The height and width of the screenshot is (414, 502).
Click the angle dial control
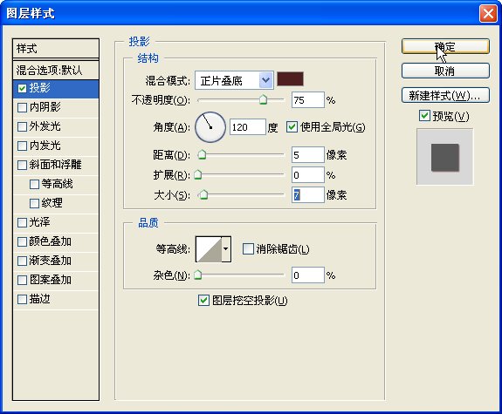click(210, 127)
